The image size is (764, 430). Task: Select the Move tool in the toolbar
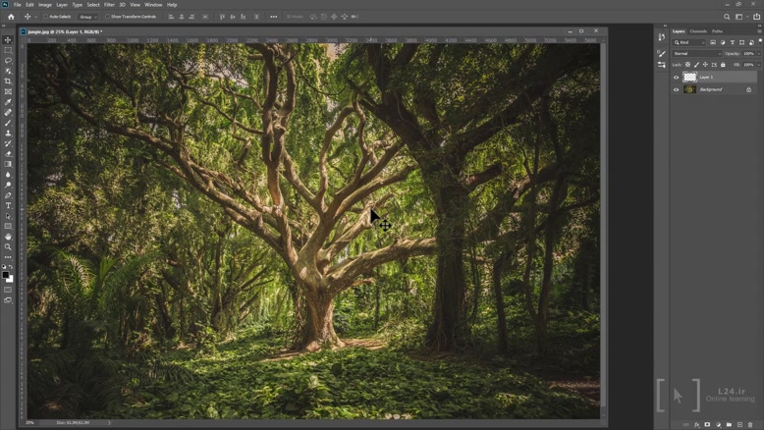tap(8, 40)
